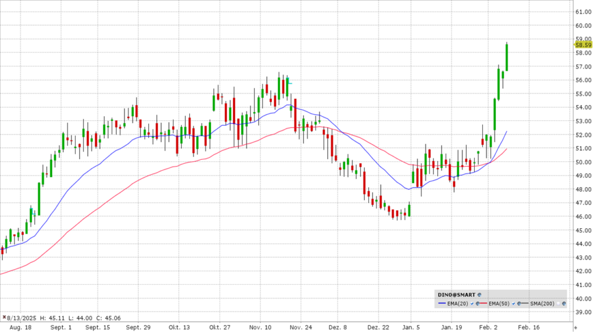Screen dimensions: 595x334
Task: Open the globe settings icon for SMA(200)
Action: click(564, 304)
